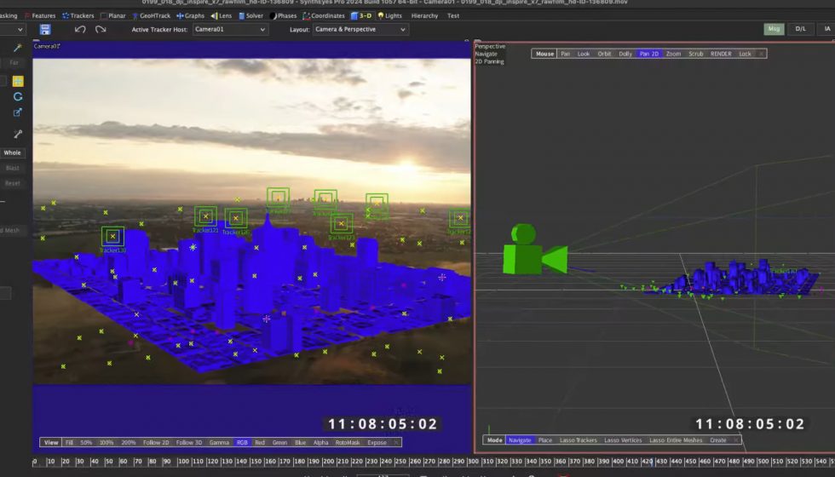Select Look mouse mode
The image size is (835, 477).
[584, 54]
